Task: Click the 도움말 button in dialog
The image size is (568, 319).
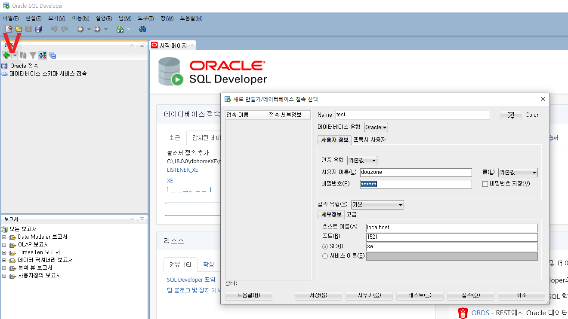Action: [x=249, y=295]
